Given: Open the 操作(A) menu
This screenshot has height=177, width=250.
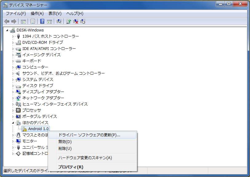Looking at the screenshot, I should [37, 14].
